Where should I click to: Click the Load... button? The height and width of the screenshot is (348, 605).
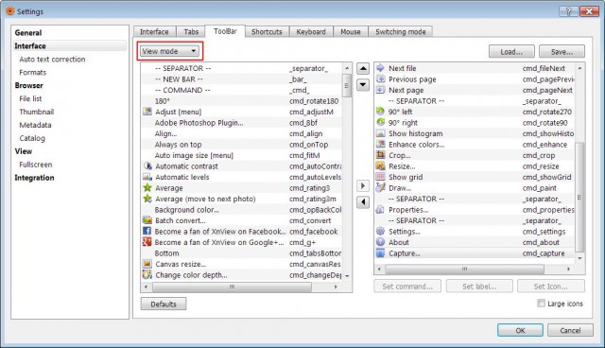(511, 51)
